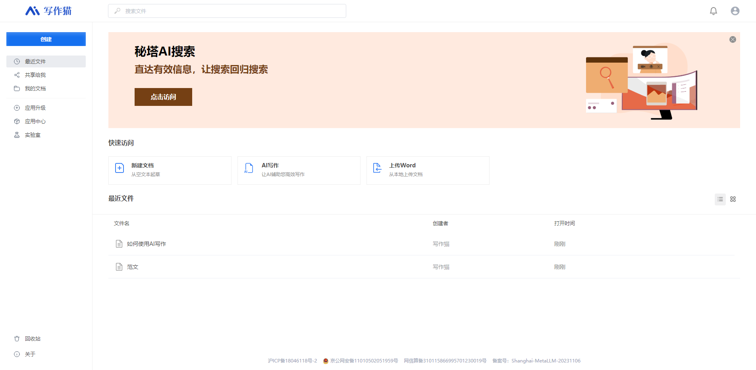Open 实验室 in sidebar
Viewport: 756px width, 370px height.
coord(46,135)
